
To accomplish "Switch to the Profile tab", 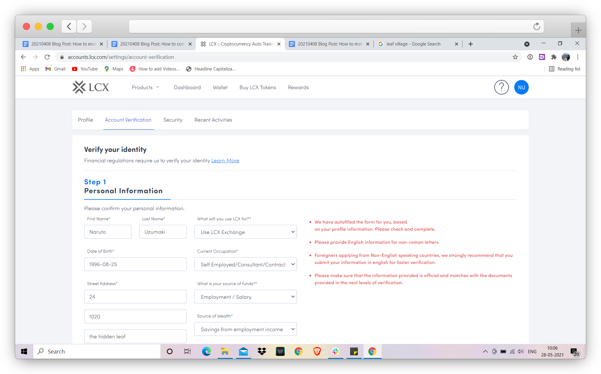I will tap(85, 120).
